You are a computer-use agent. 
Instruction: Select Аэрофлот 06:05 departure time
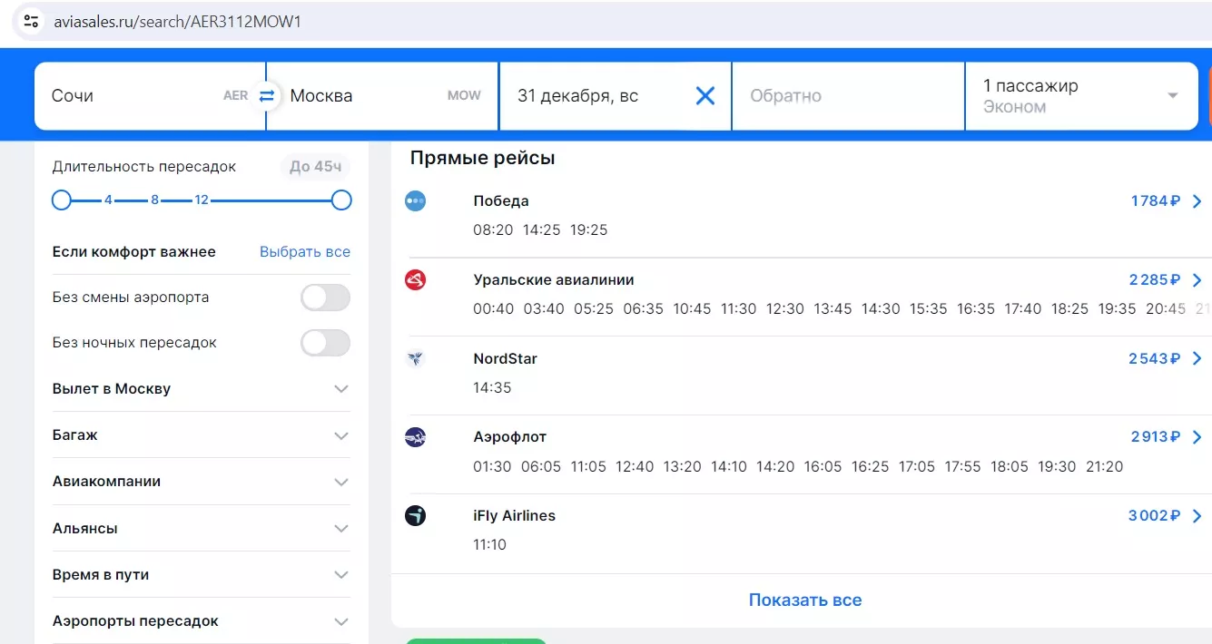(539, 467)
